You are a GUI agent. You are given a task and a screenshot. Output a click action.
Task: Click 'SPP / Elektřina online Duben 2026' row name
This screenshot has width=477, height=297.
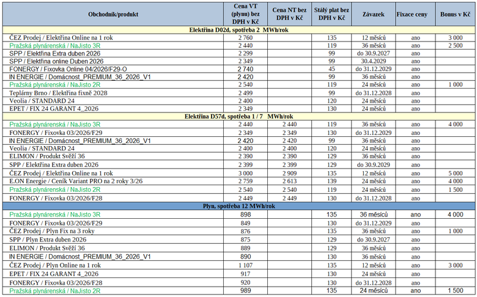coord(56,61)
